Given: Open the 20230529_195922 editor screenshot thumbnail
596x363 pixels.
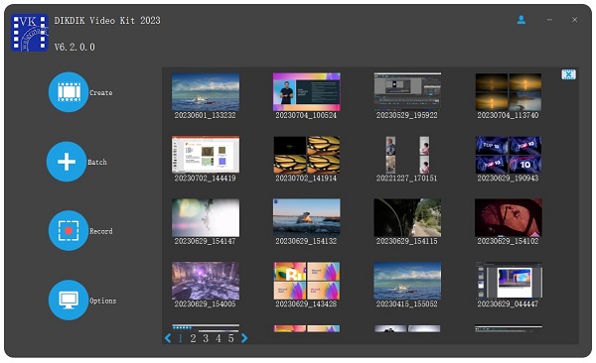Looking at the screenshot, I should tap(407, 91).
